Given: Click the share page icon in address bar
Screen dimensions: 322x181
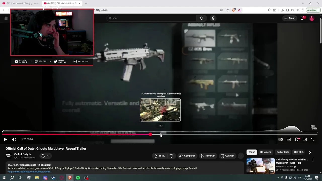Looking at the screenshot, I should [227, 10].
